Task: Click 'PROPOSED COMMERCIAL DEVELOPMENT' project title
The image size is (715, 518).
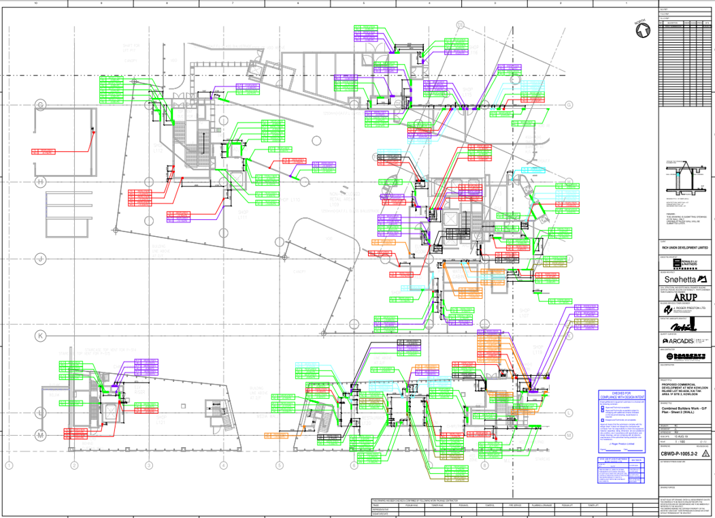Action: pyautogui.click(x=684, y=389)
